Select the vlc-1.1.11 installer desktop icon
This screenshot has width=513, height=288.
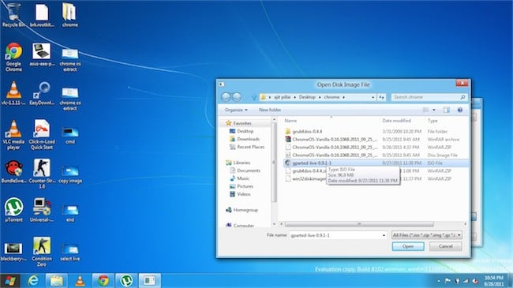tap(13, 94)
